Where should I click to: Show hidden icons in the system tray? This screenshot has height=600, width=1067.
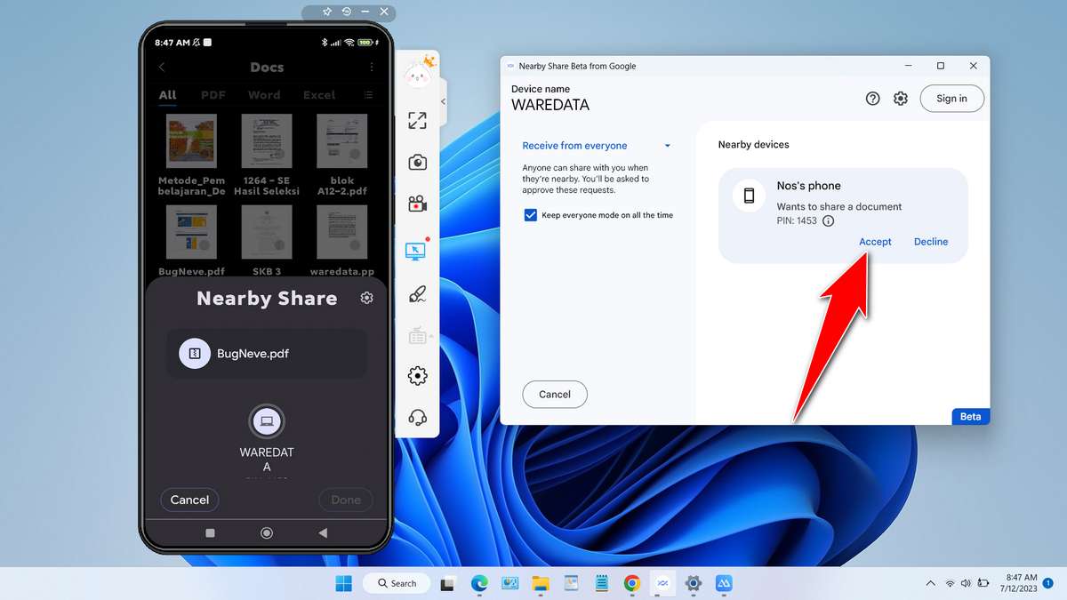pyautogui.click(x=930, y=583)
